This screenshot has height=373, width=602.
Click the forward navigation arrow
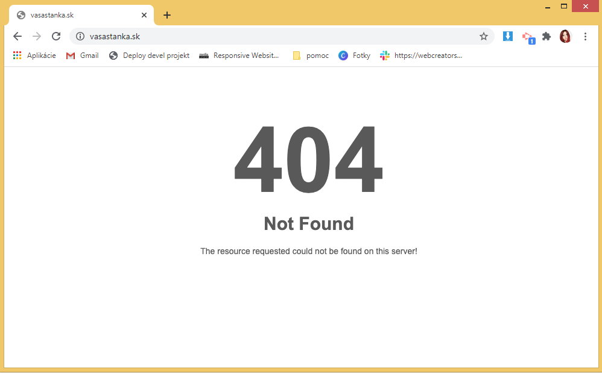click(x=37, y=36)
